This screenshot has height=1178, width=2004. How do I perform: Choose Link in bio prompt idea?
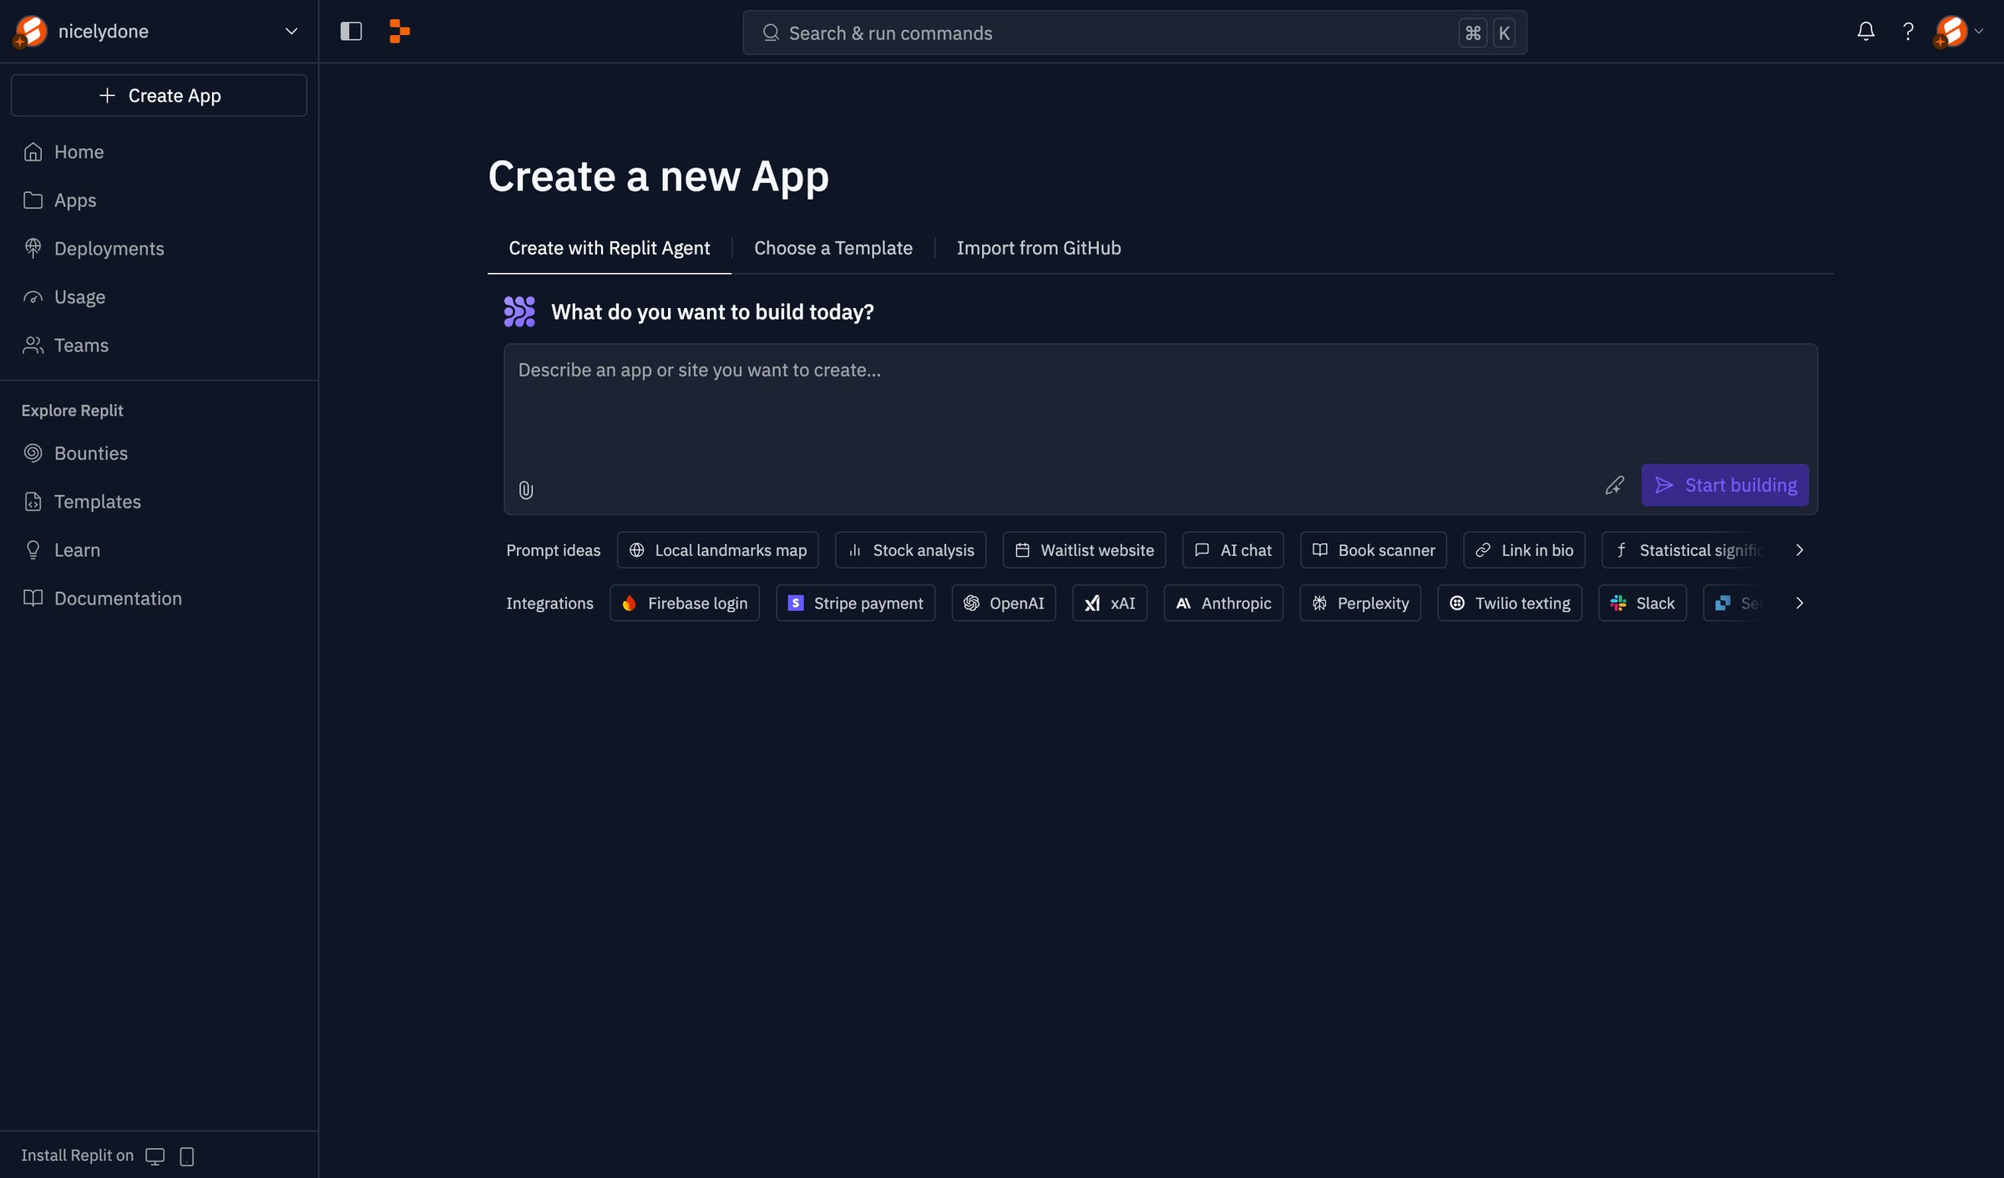click(x=1525, y=550)
